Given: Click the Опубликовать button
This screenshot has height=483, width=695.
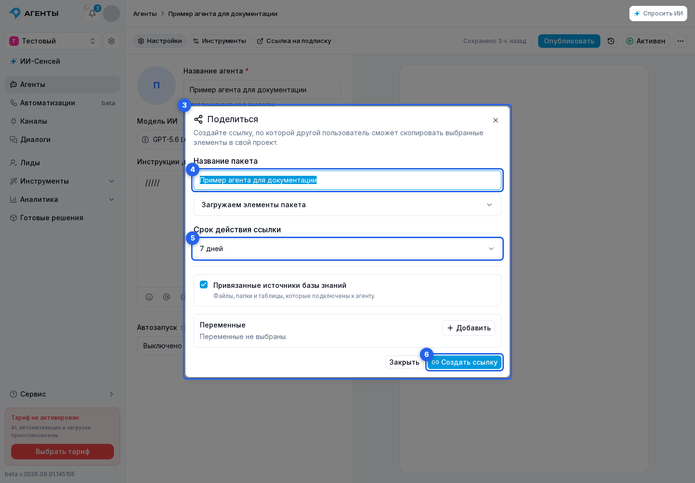Looking at the screenshot, I should click(x=569, y=41).
